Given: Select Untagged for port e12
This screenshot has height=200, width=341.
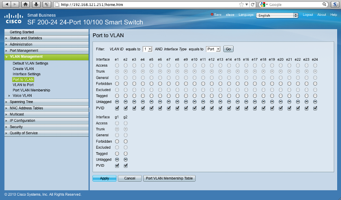Looking at the screenshot, I should (211, 102).
